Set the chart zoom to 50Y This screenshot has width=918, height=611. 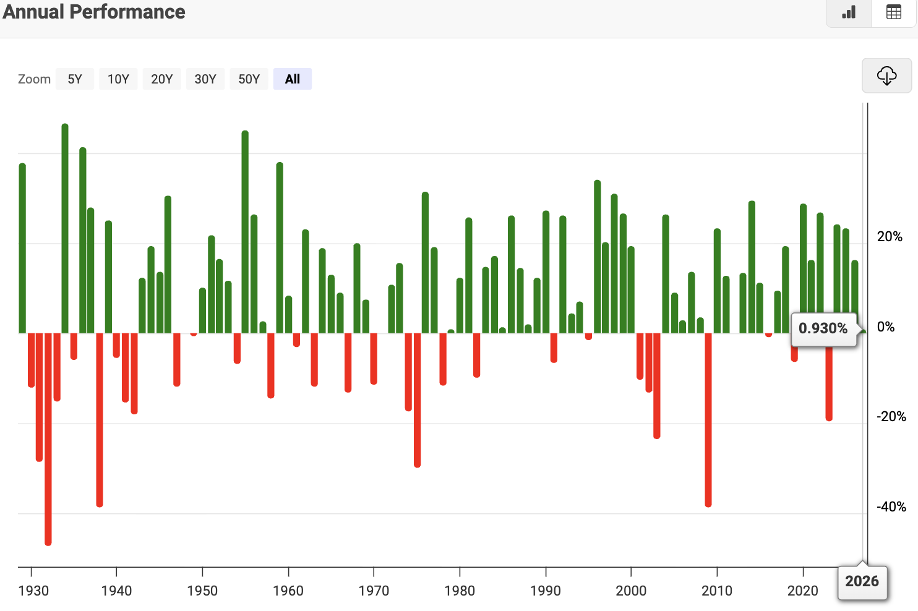pos(249,79)
